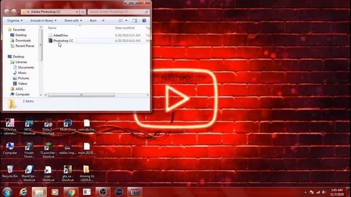Go forward in Explorer
This screenshot has width=351, height=197.
pos(14,11)
